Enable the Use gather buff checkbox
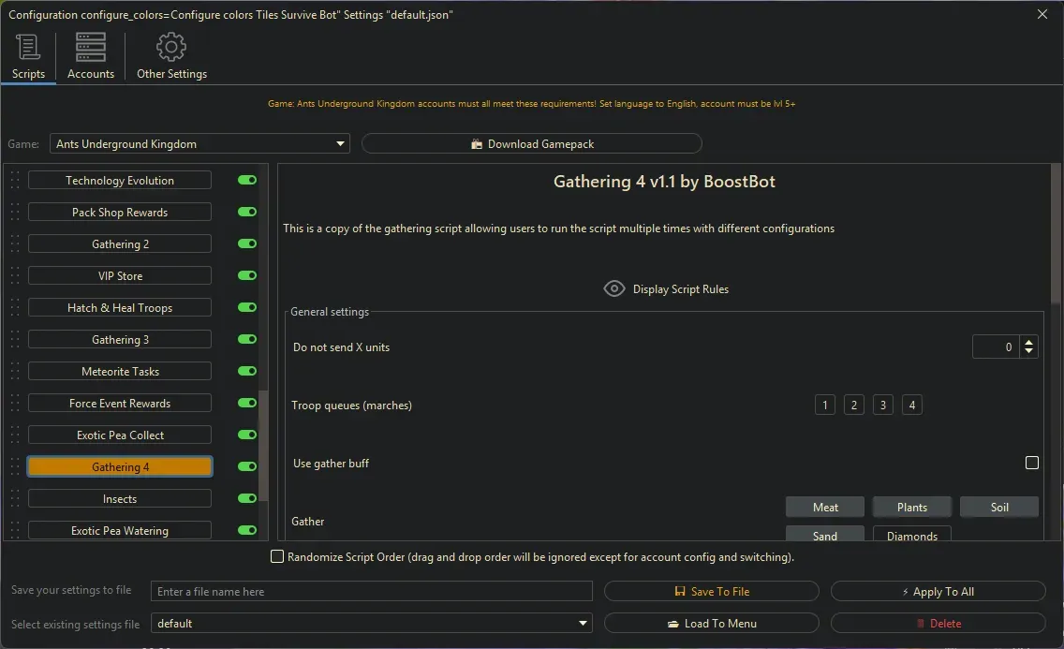Screen dimensions: 1064x649 click(x=1032, y=463)
